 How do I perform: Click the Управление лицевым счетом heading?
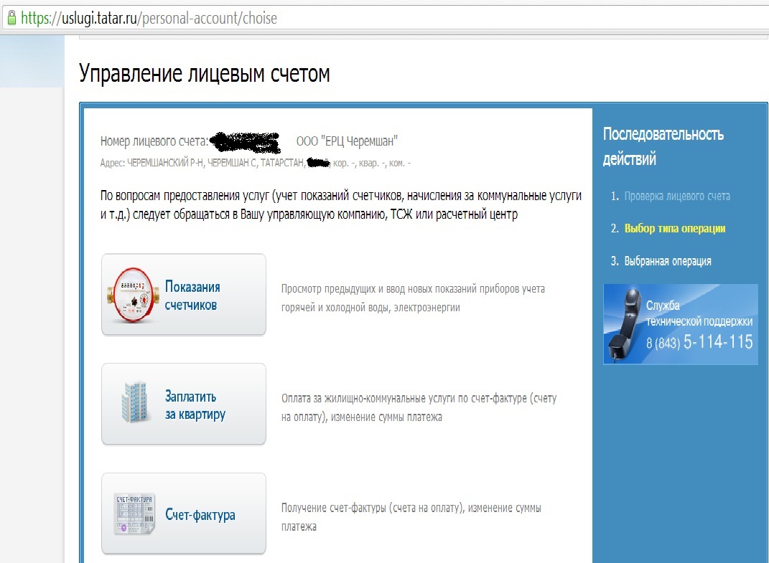[204, 74]
